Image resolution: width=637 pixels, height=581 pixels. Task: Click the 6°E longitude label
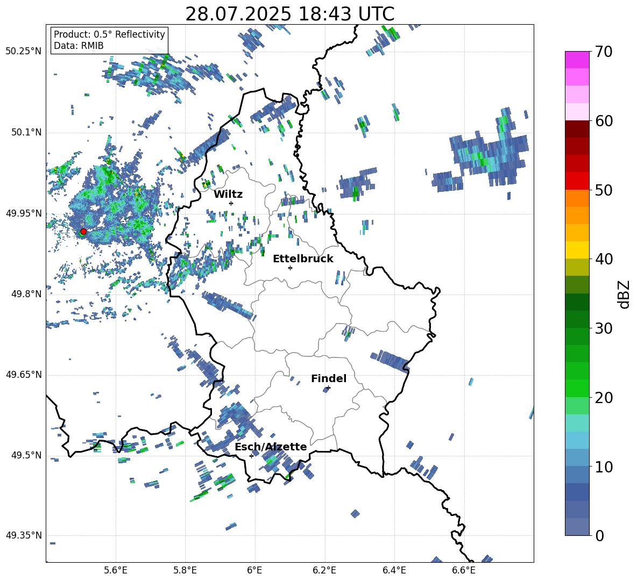coord(254,570)
